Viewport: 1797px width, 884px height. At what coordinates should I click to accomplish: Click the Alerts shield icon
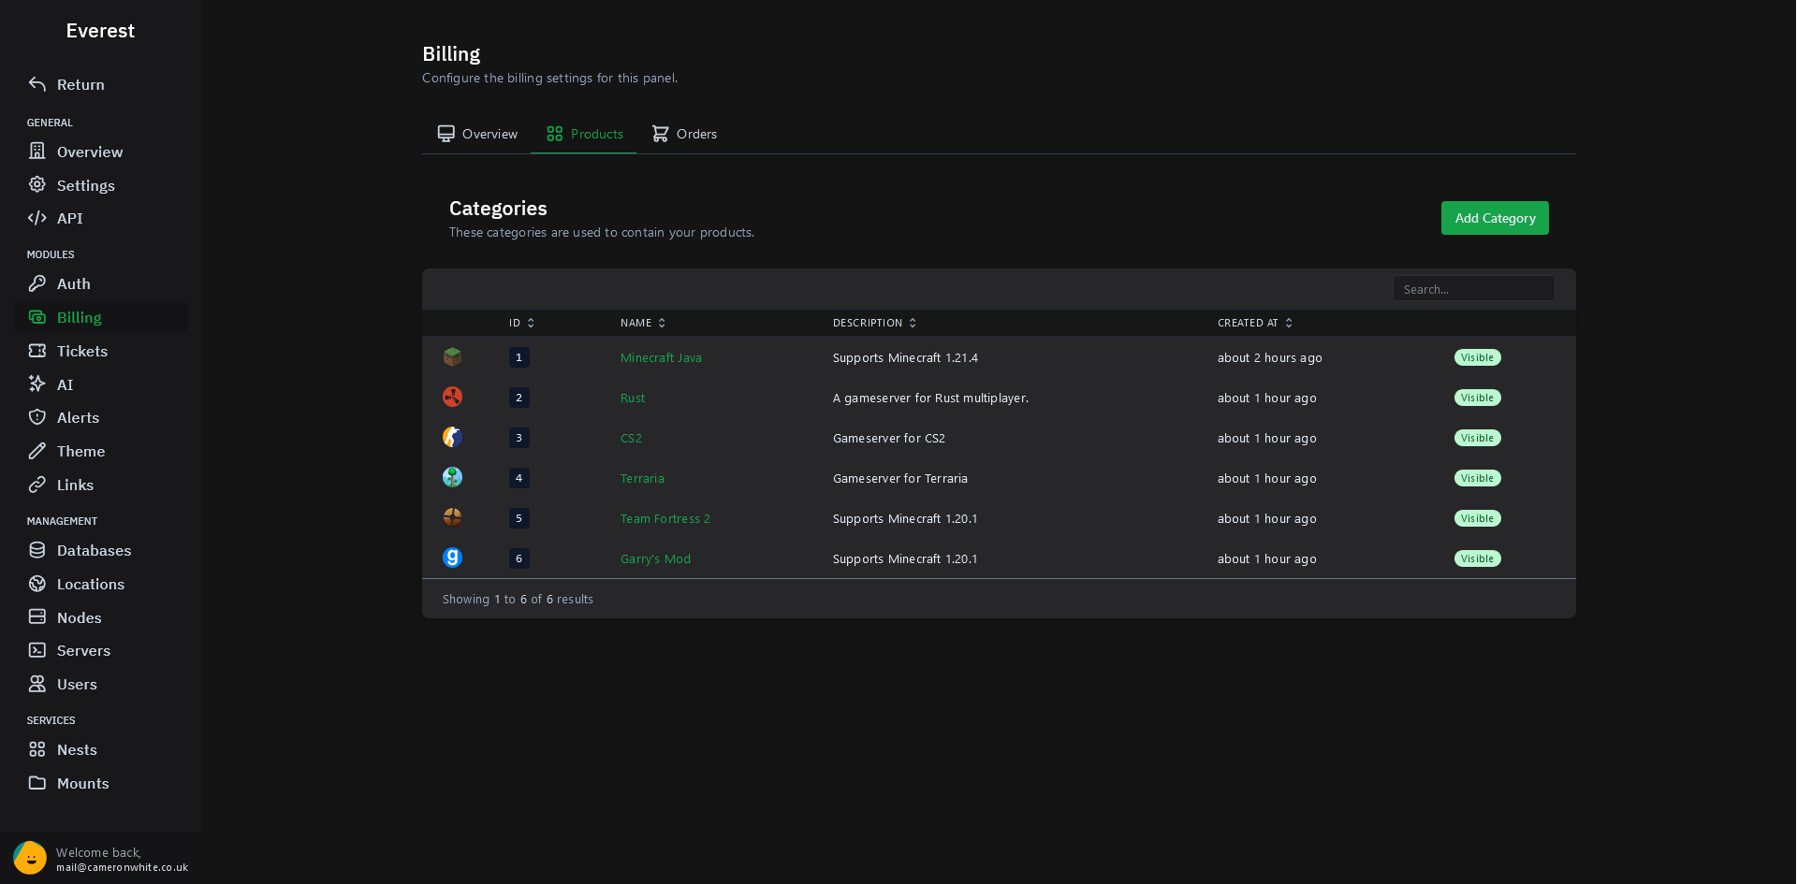(x=37, y=417)
